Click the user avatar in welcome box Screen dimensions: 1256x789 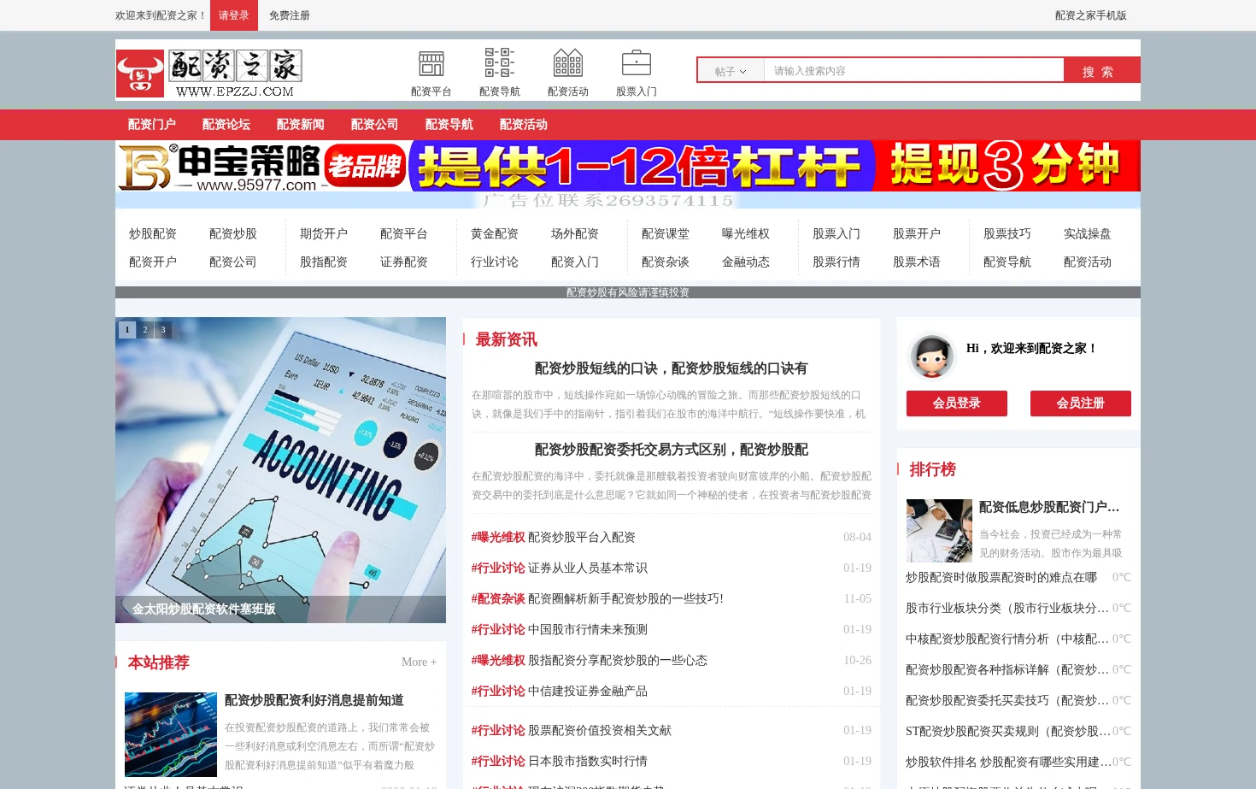pyautogui.click(x=931, y=356)
